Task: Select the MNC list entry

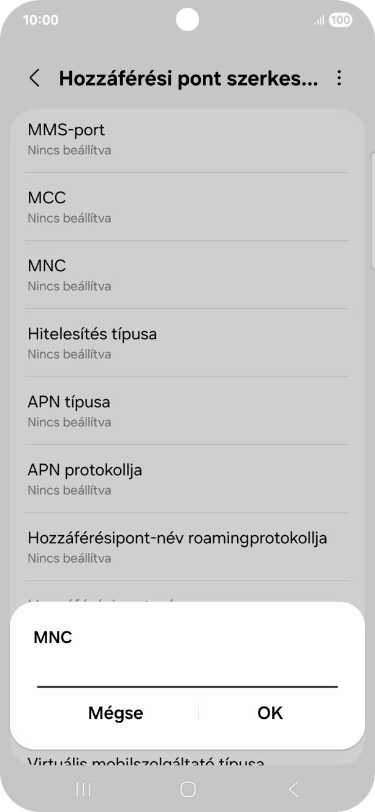Action: 187,274
